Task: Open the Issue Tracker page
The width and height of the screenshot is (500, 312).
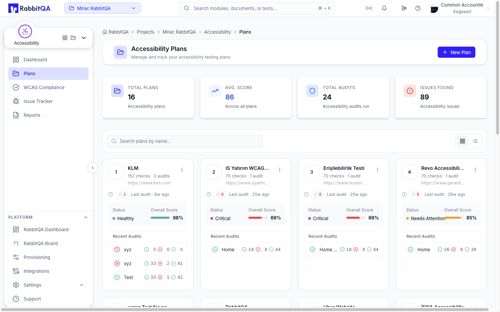Action: click(48, 101)
